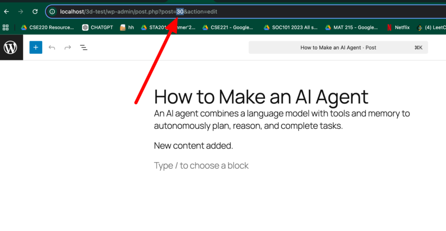Open the LeetCode bookmark
This screenshot has height=231, width=446.
(x=431, y=27)
